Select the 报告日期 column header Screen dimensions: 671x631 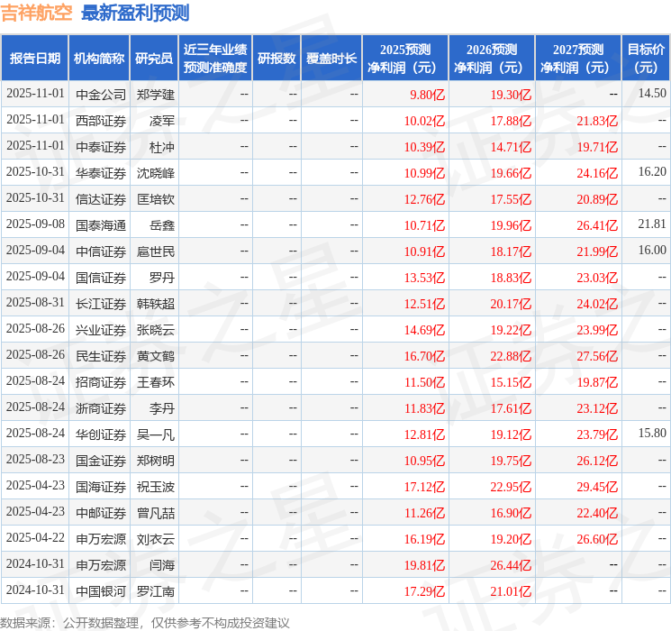click(x=34, y=59)
